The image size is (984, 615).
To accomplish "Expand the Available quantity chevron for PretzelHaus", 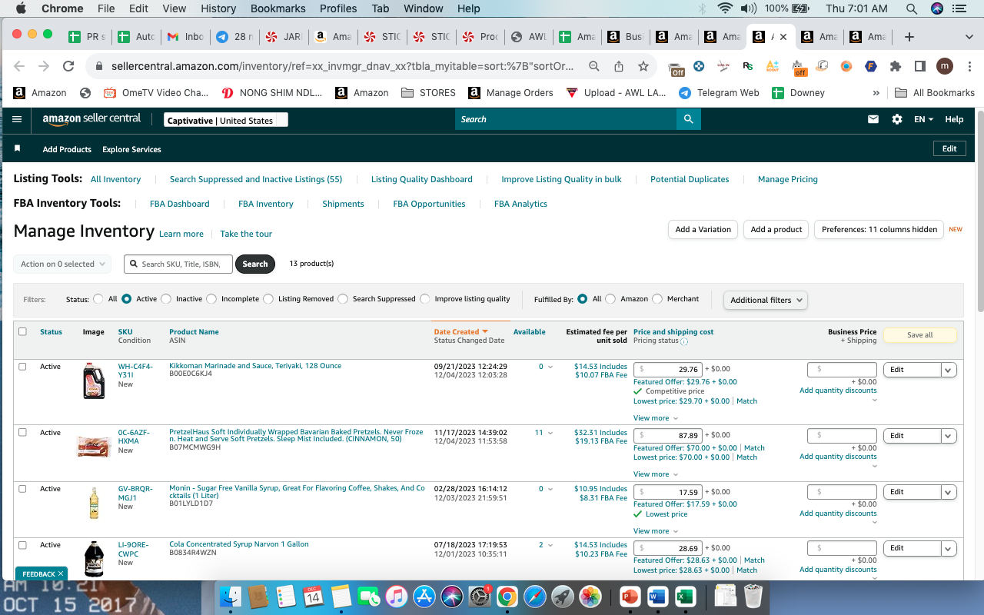I will coord(550,433).
